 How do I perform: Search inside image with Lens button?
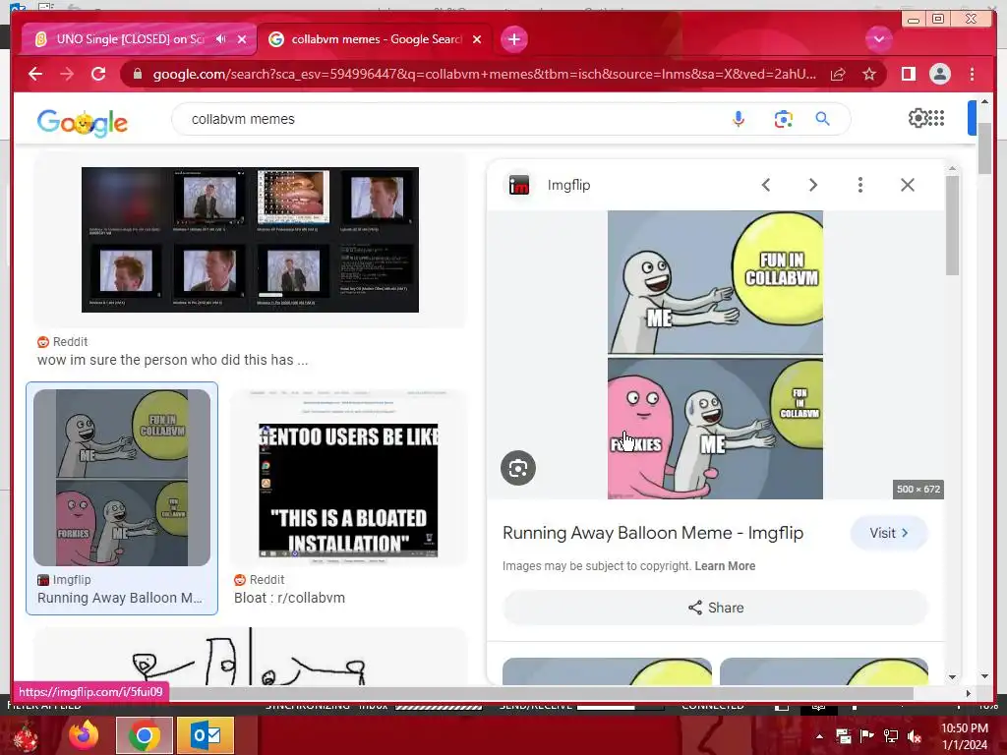517,468
